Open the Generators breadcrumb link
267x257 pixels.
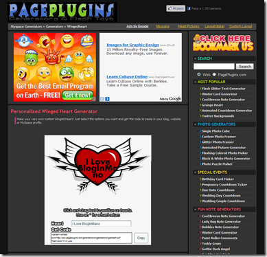54,27
